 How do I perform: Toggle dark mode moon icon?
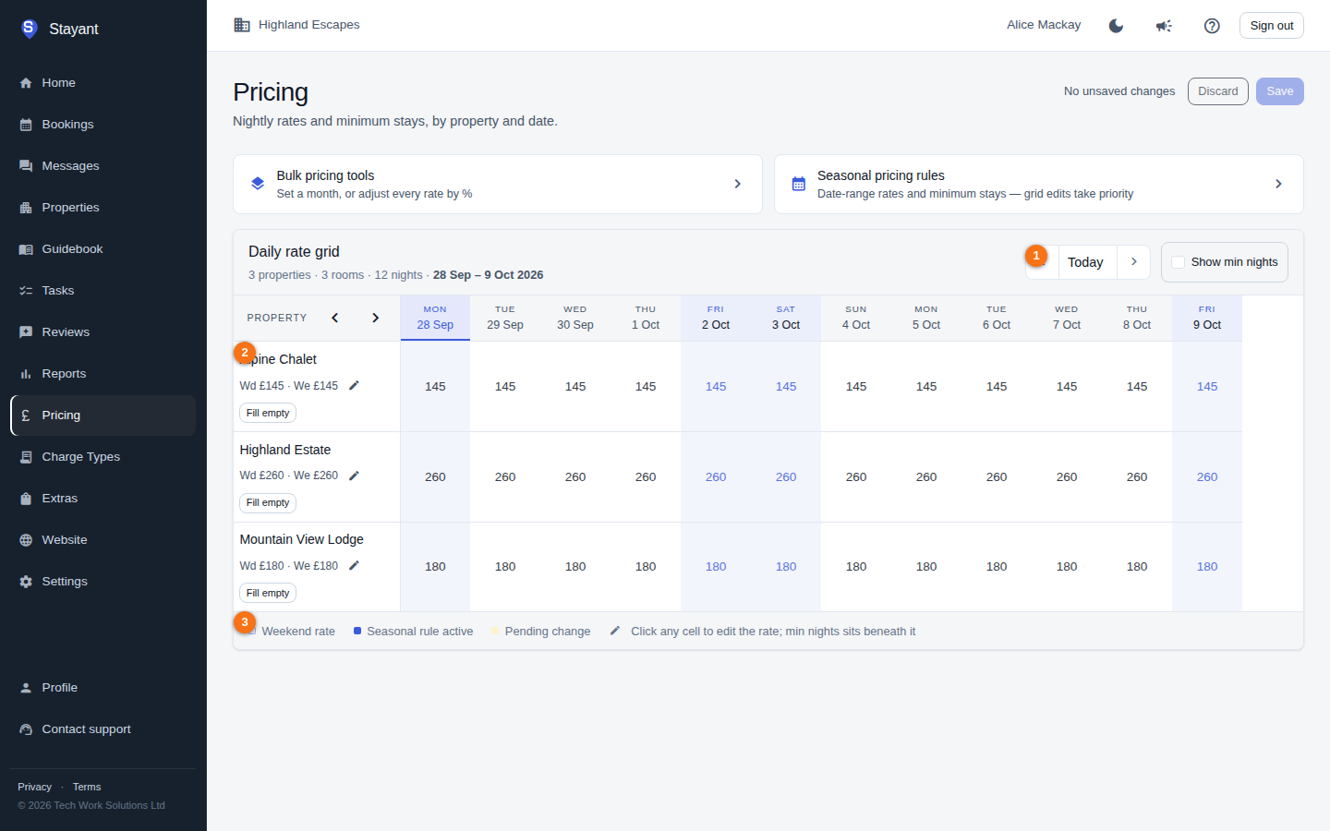tap(1116, 26)
